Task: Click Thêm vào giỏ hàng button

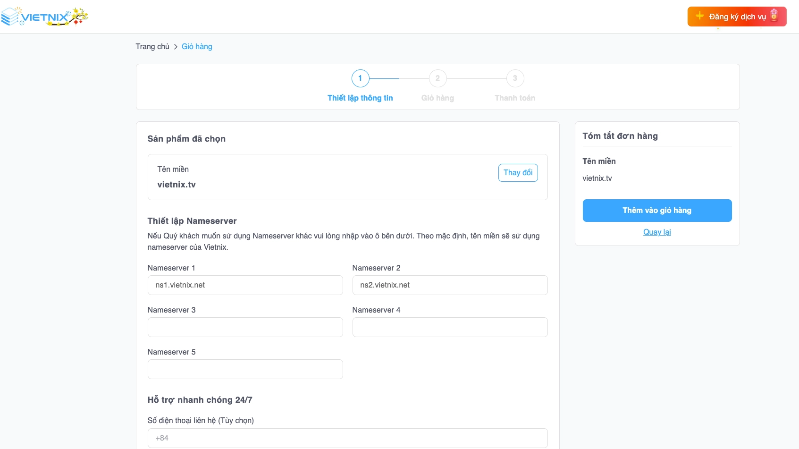Action: (x=657, y=211)
